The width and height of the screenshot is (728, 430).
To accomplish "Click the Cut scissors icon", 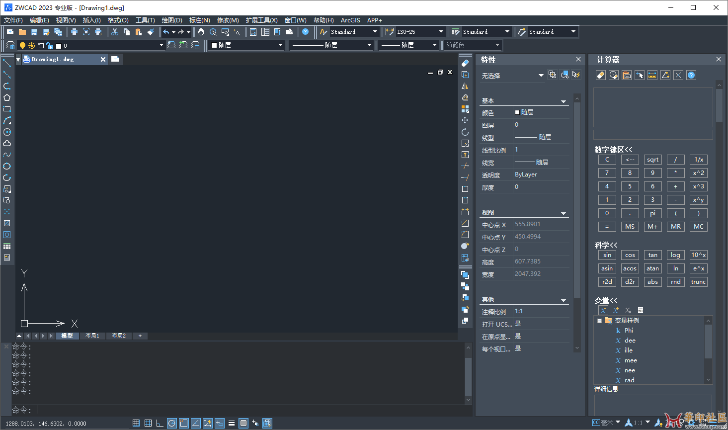I will point(115,32).
